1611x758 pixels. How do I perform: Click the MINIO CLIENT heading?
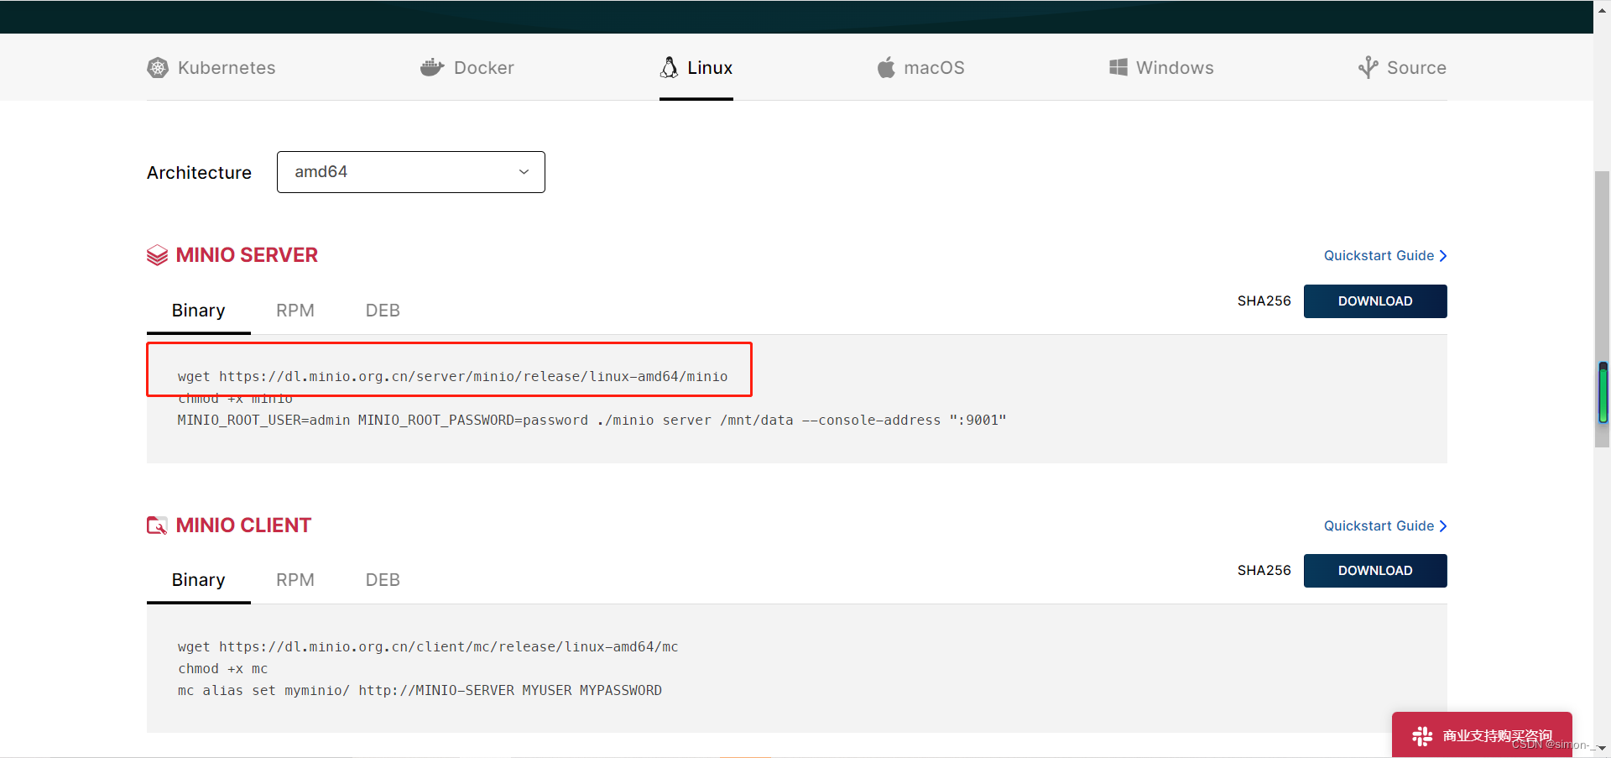pos(243,525)
